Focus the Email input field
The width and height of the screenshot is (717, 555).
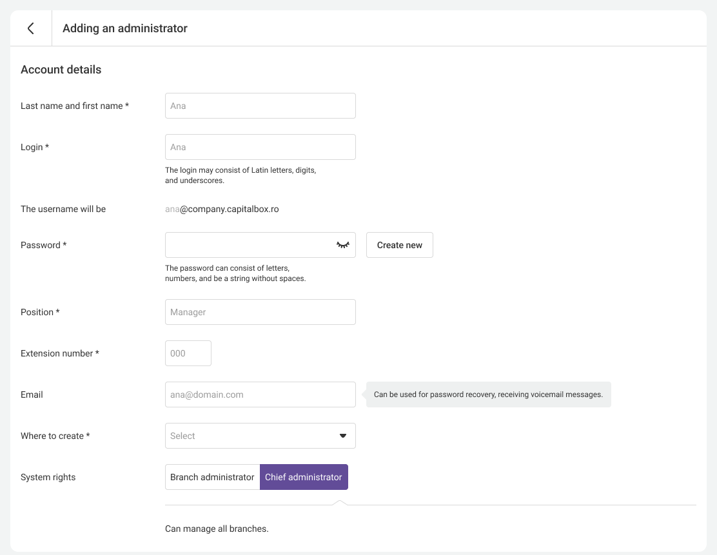point(260,394)
